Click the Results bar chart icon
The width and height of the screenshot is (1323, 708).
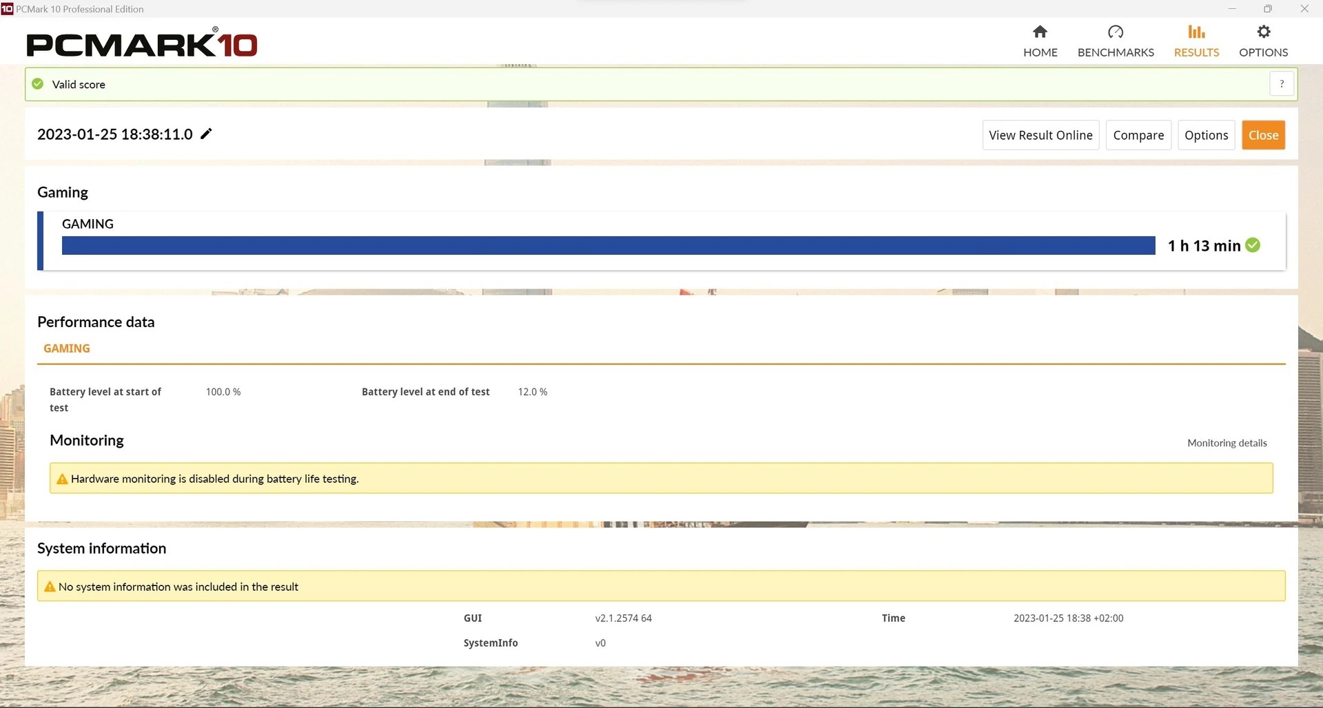tap(1196, 32)
